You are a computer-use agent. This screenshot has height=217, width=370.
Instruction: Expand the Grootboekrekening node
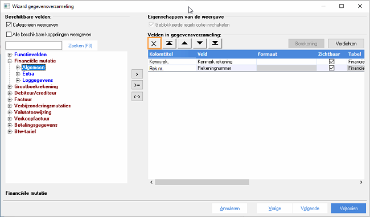(x=10, y=86)
